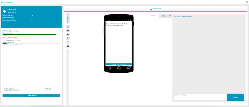Zoom in on the device screen

[68, 39]
